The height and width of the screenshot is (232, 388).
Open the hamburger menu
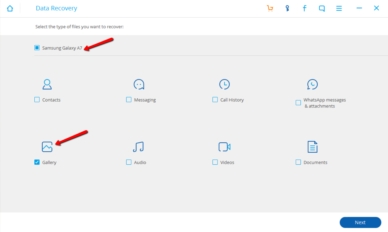[339, 8]
